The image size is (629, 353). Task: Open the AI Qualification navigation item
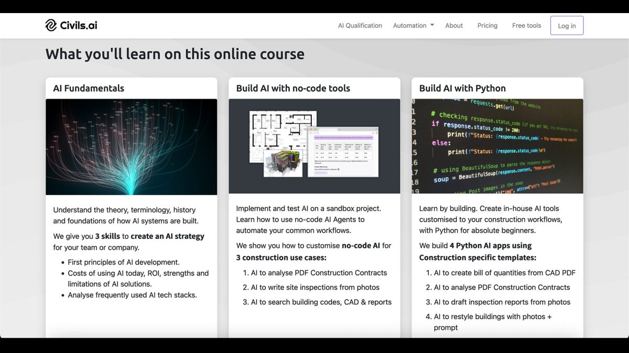(360, 25)
